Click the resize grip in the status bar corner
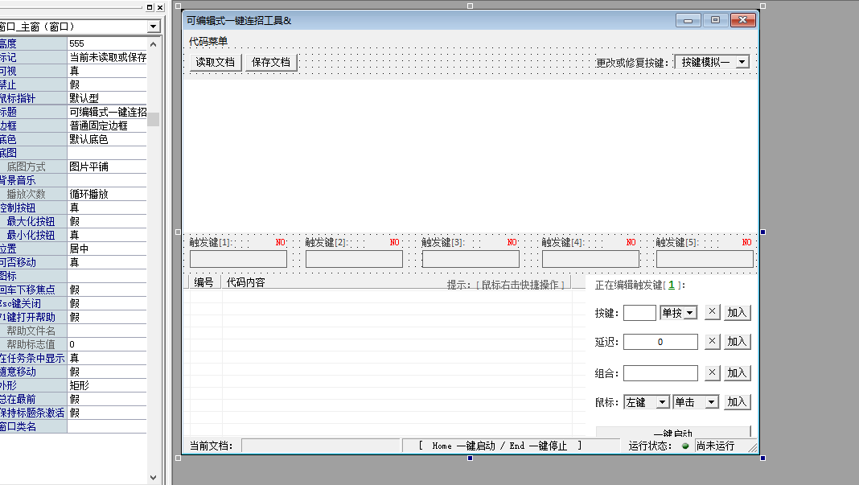 tap(752, 446)
